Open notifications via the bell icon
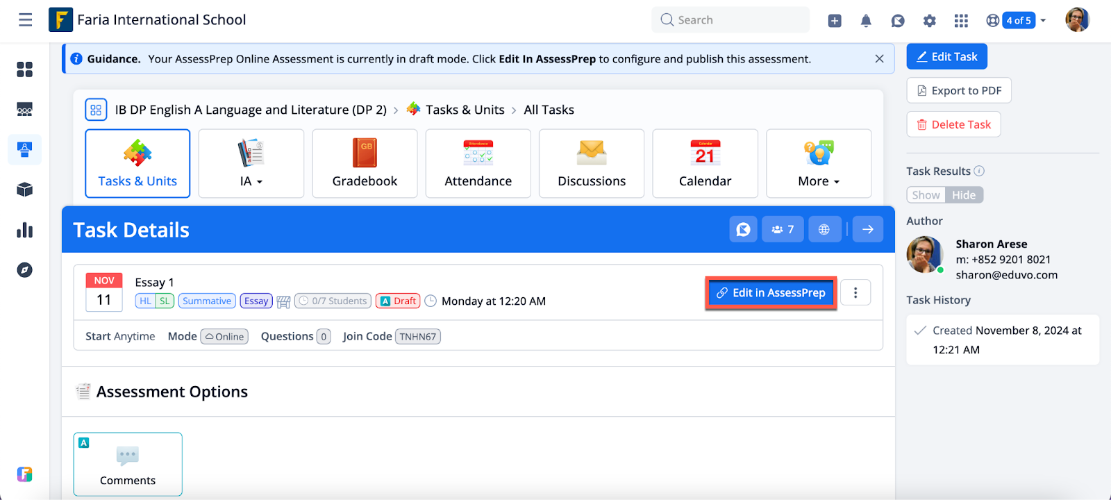 click(x=866, y=21)
